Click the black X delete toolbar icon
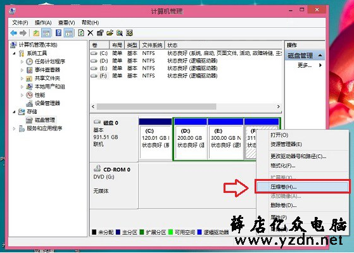354x253 pixels. point(91,33)
